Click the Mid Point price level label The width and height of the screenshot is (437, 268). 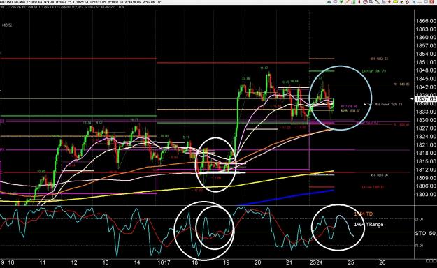click(x=385, y=105)
